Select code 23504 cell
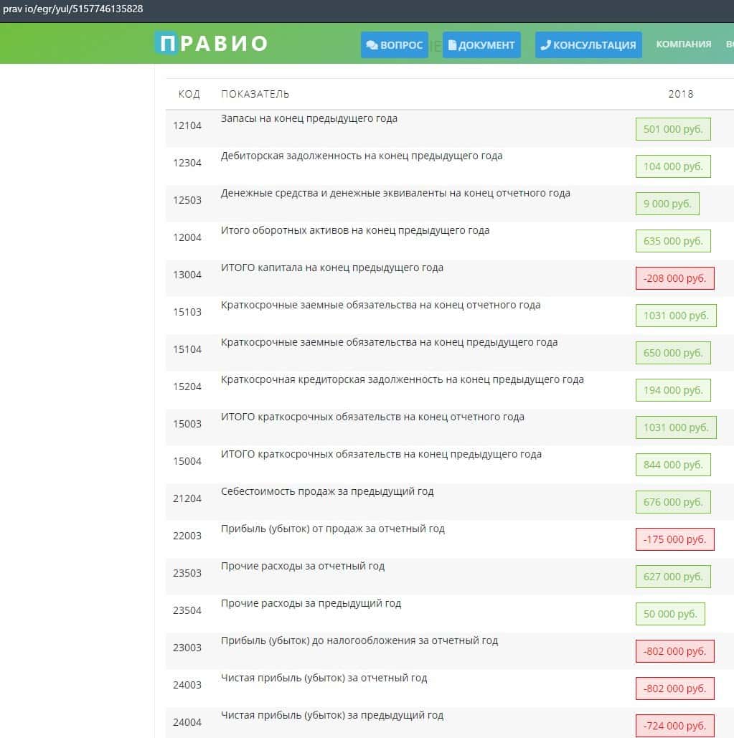 (187, 610)
